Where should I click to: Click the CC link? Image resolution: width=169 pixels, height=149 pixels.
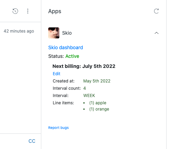coord(32,141)
